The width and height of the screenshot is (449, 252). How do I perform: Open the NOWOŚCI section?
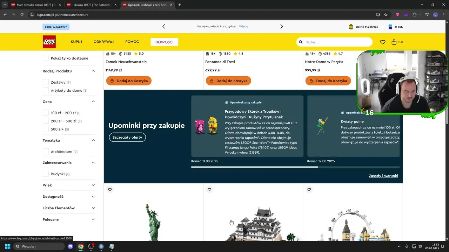(165, 42)
